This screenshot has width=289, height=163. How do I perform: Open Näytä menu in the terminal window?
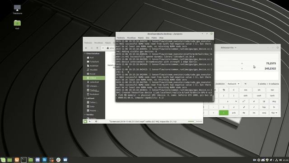(140, 38)
